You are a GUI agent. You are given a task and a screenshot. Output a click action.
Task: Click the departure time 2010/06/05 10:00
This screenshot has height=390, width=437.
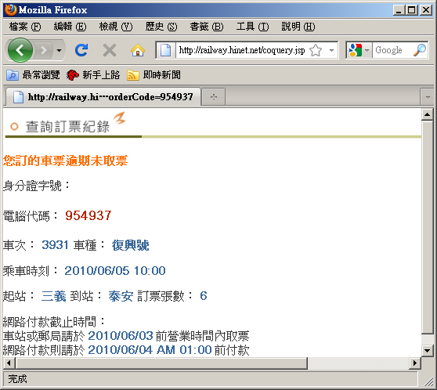pos(115,270)
